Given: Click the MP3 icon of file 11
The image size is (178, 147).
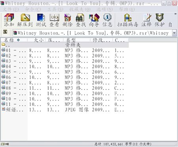Looking at the screenshot, I should [x=3, y=104].
